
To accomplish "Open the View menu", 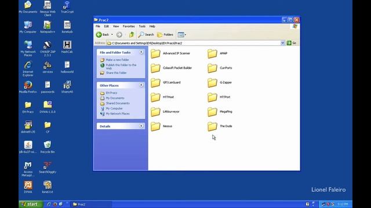I will click(x=116, y=27).
